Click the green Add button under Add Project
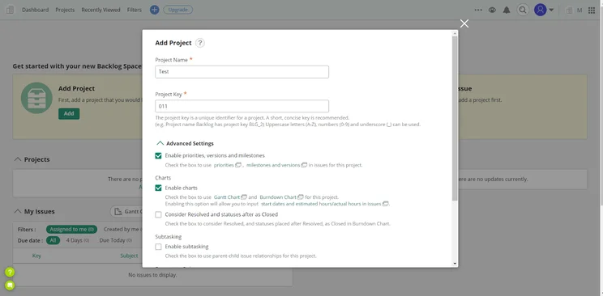The image size is (603, 296). (69, 114)
